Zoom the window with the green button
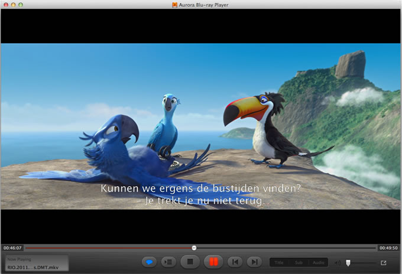Image resolution: width=402 pixels, height=274 pixels. click(x=21, y=5)
